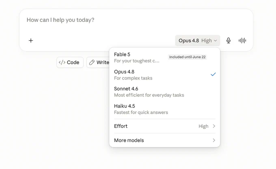Select Fable 5 model
276x169 pixels.
tap(164, 58)
